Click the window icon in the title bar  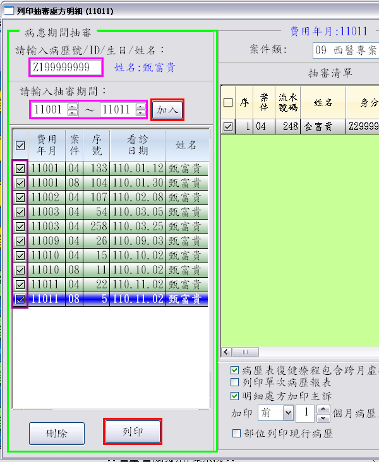8,10
